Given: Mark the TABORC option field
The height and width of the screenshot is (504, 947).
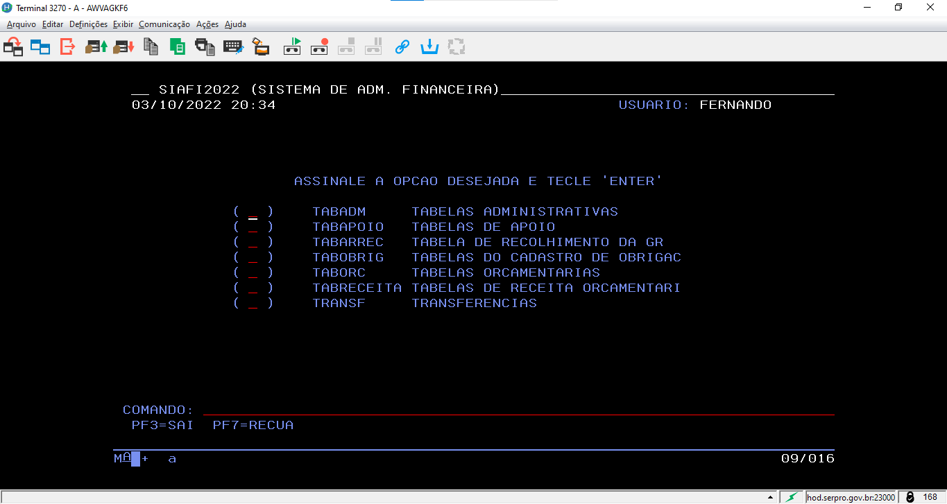Looking at the screenshot, I should [x=253, y=273].
